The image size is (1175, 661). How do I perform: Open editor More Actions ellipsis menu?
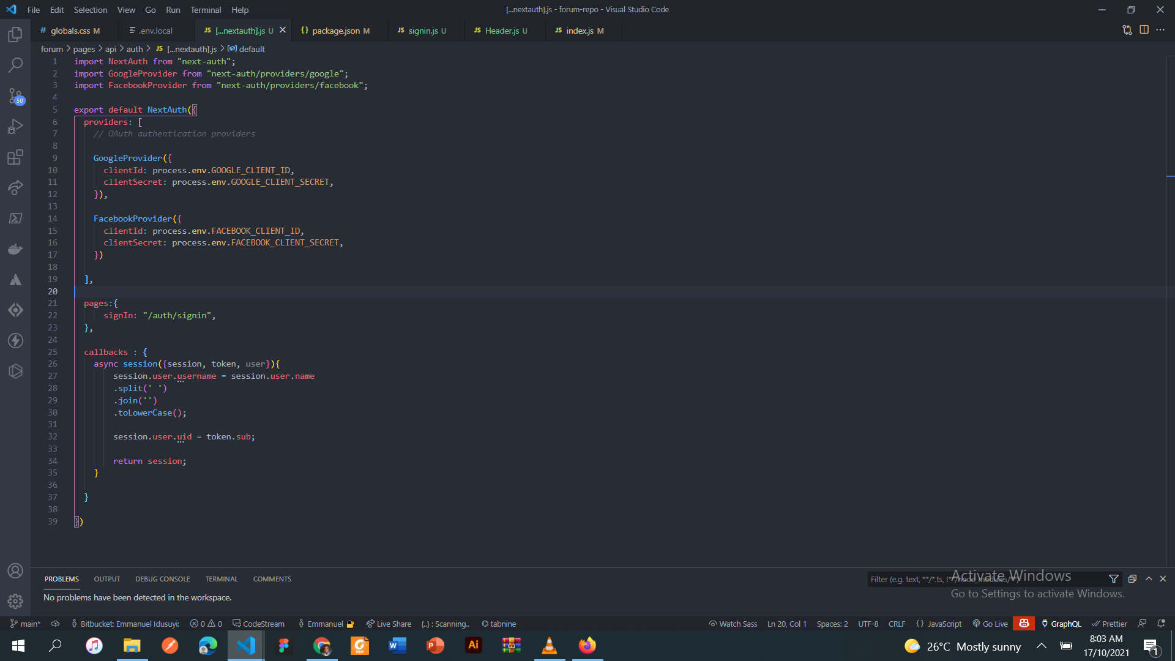point(1160,30)
